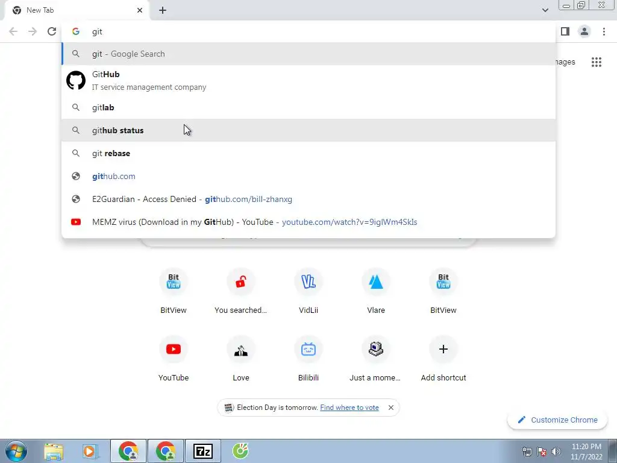
Task: Expand the tab search chevron
Action: click(545, 10)
